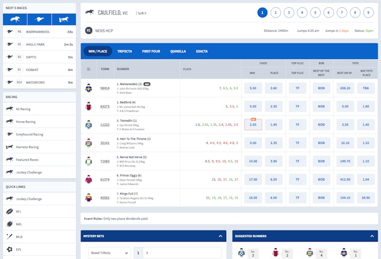The width and height of the screenshot is (381, 259).
Task: Click the mystery bet stake input
Action: 182,253
